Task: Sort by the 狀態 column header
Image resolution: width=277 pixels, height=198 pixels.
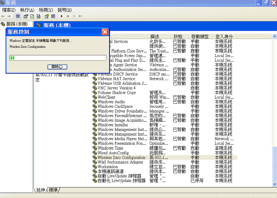Action: 179,37
